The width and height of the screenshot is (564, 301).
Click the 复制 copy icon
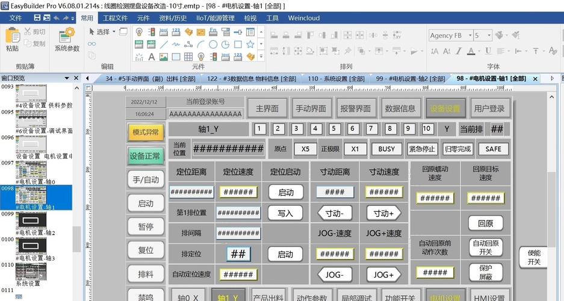28,43
